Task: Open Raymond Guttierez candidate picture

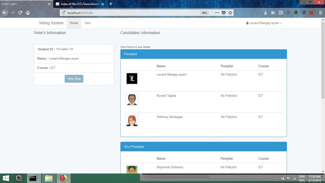Action: 132,169
